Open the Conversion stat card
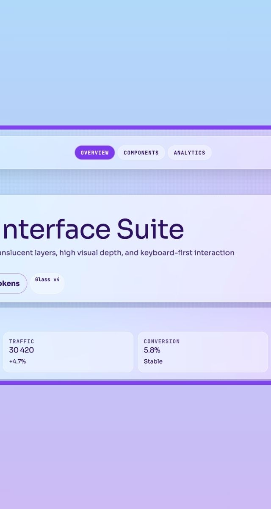This screenshot has height=509, width=271. point(203,352)
